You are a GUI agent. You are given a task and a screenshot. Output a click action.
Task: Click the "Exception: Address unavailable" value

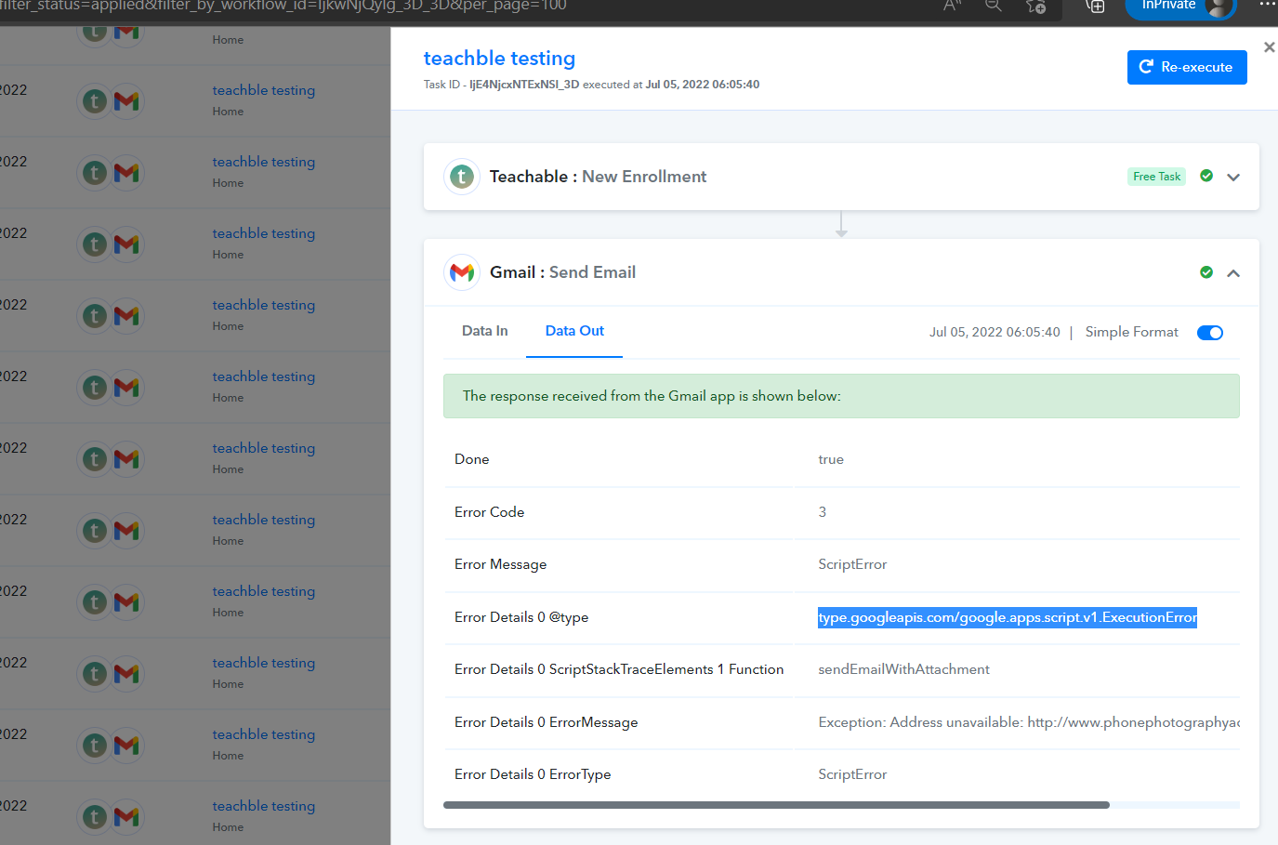(1029, 722)
